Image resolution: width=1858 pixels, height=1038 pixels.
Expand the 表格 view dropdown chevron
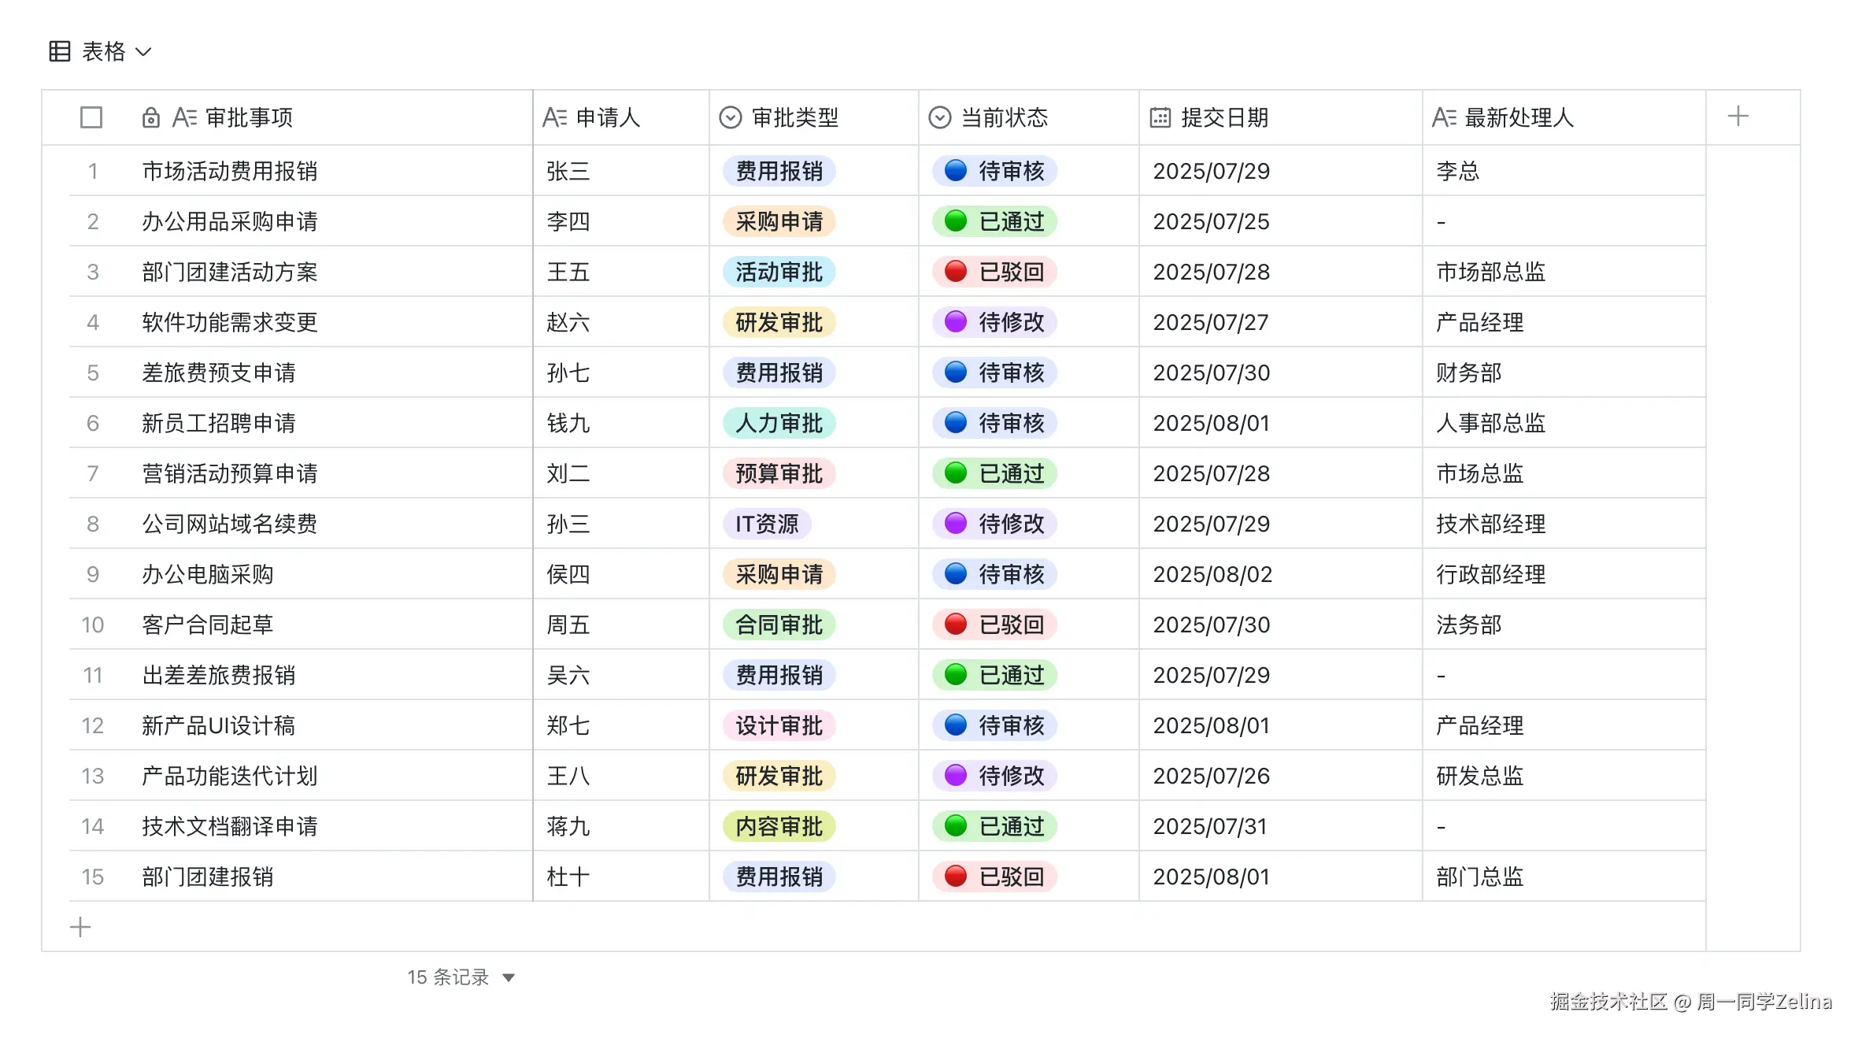tap(143, 52)
